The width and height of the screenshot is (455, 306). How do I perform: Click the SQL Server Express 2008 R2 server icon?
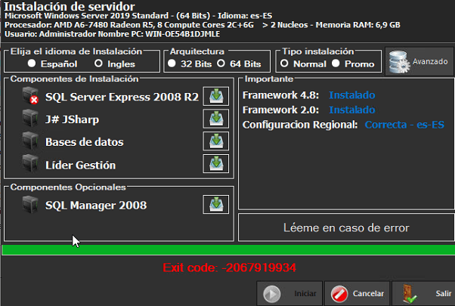pyautogui.click(x=30, y=96)
